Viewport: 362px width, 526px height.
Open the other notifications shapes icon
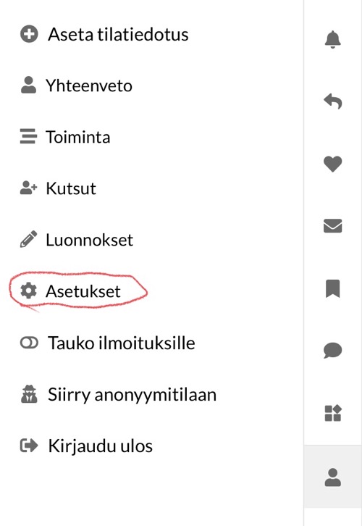(x=332, y=413)
